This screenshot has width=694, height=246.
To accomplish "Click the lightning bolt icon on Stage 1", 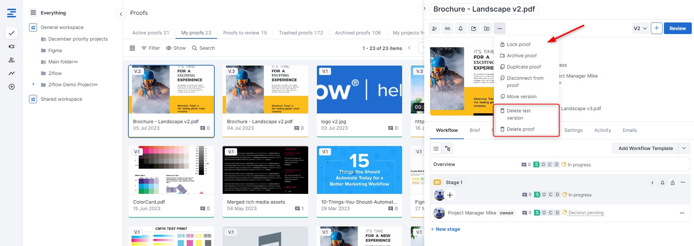I will [x=652, y=183].
